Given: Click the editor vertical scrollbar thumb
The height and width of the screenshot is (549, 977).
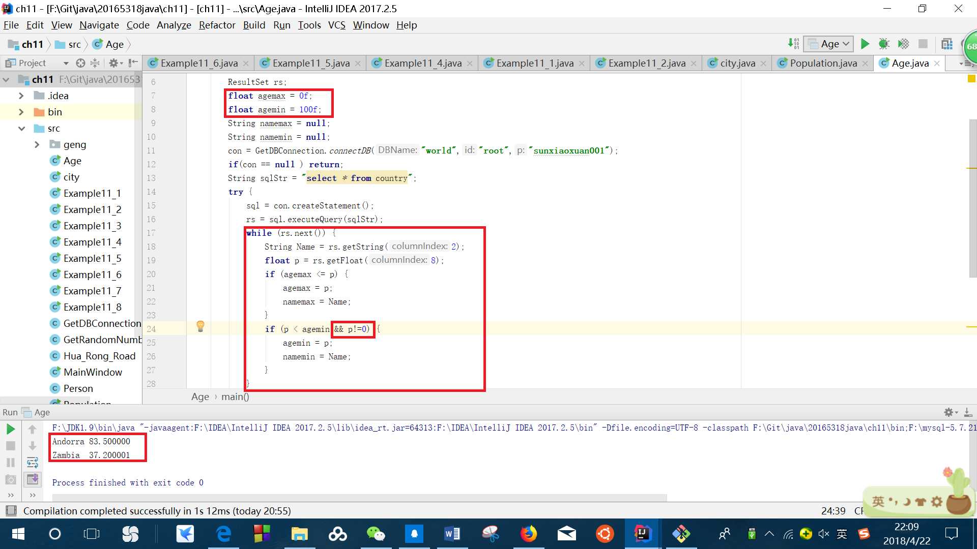Looking at the screenshot, I should (x=972, y=198).
